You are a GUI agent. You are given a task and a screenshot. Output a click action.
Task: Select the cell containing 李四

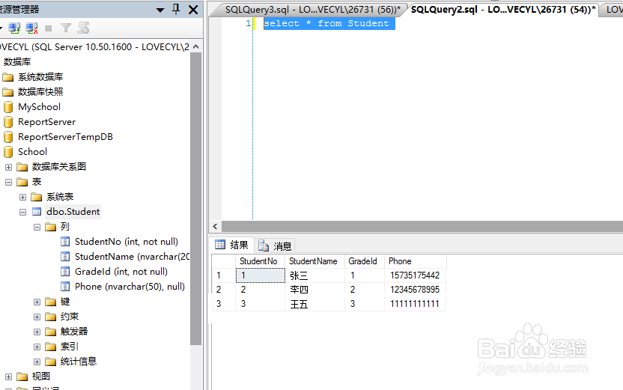(314, 290)
